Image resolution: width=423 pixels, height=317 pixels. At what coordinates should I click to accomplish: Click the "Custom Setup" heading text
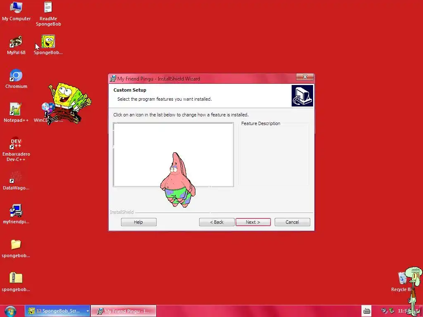[x=130, y=90]
